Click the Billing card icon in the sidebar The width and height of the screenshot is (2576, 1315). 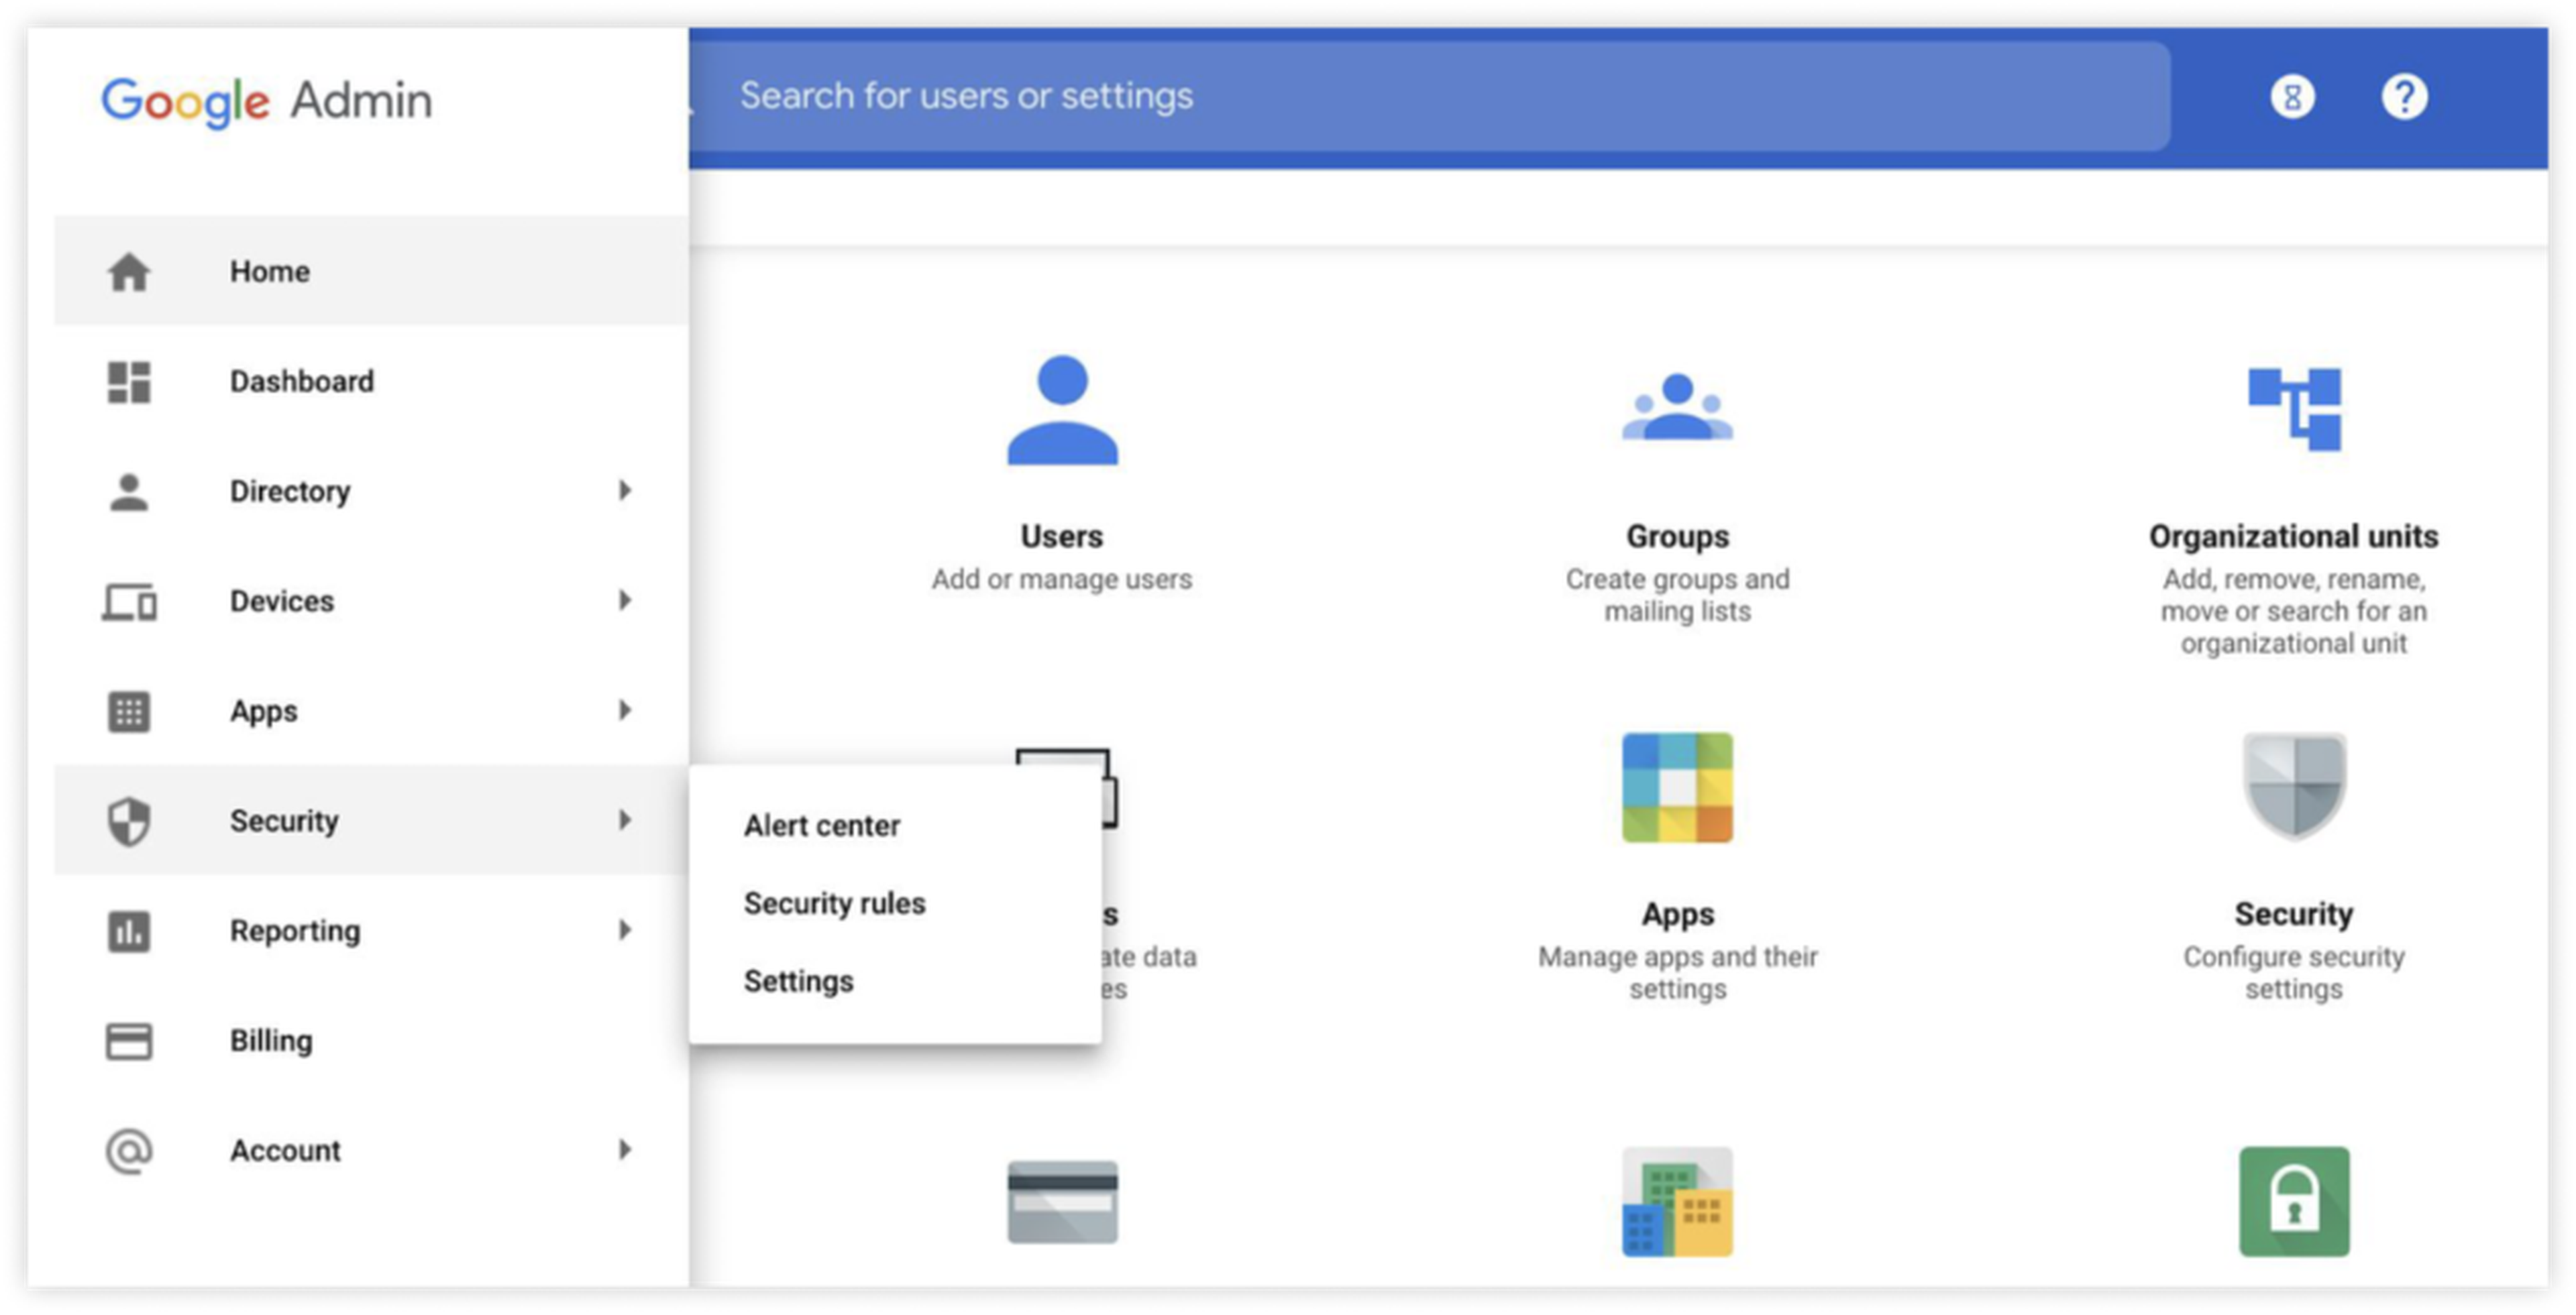pos(129,1040)
